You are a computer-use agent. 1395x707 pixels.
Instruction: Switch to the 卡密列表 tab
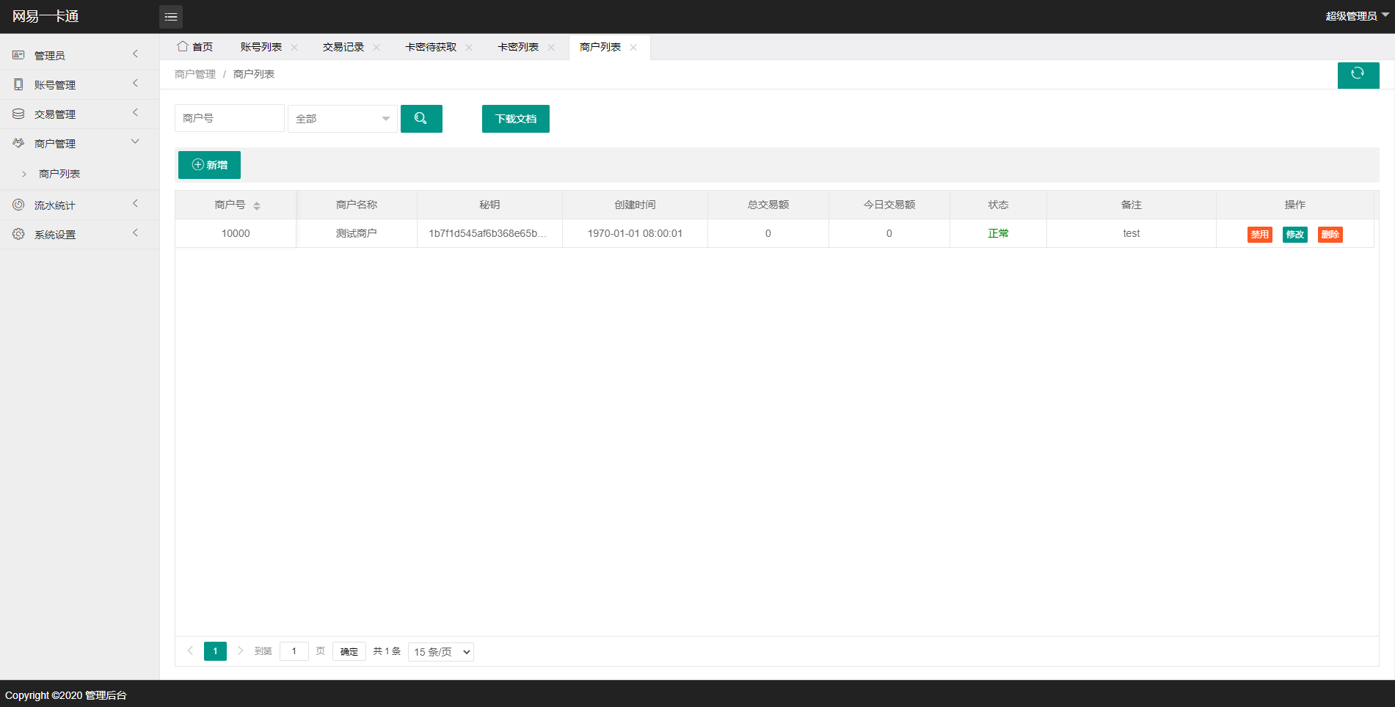pos(517,46)
